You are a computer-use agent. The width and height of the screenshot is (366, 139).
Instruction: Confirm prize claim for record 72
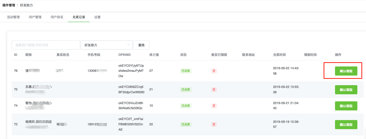point(346,125)
